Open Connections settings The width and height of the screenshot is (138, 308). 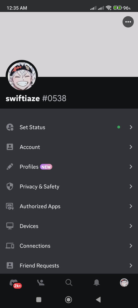point(69,246)
